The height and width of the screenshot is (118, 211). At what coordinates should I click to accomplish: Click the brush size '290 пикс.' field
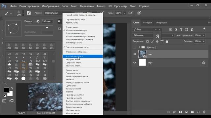[x=47, y=21]
